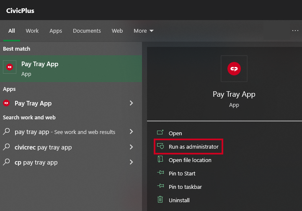Choose Uninstall from the app actions
The height and width of the screenshot is (211, 302).
click(x=179, y=200)
